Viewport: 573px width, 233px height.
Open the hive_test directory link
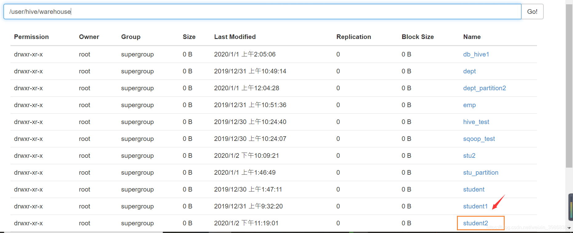pyautogui.click(x=476, y=122)
